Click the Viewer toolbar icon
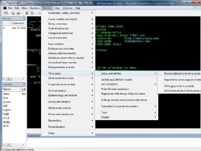 (32, 13)
